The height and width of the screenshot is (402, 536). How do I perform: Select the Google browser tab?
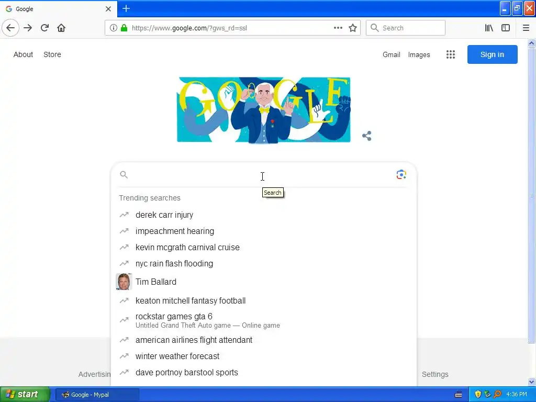pos(59,9)
